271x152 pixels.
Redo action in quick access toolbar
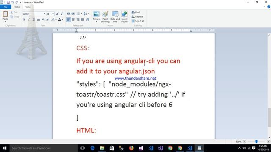tap(17, 3)
